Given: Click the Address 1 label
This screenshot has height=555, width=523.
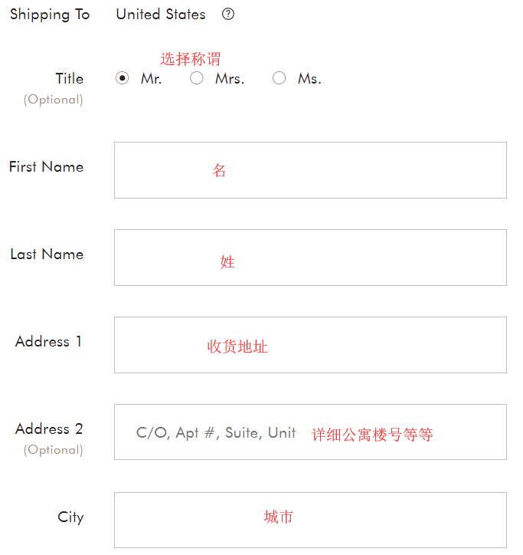Looking at the screenshot, I should tap(49, 342).
